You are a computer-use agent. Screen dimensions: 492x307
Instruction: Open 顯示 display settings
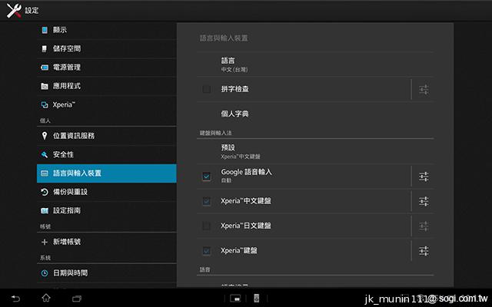107,30
